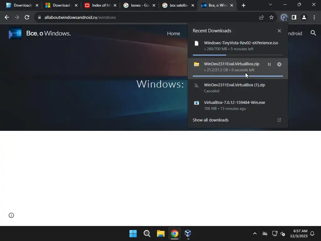
Task: Open the Home menu link
Action: click(x=174, y=33)
